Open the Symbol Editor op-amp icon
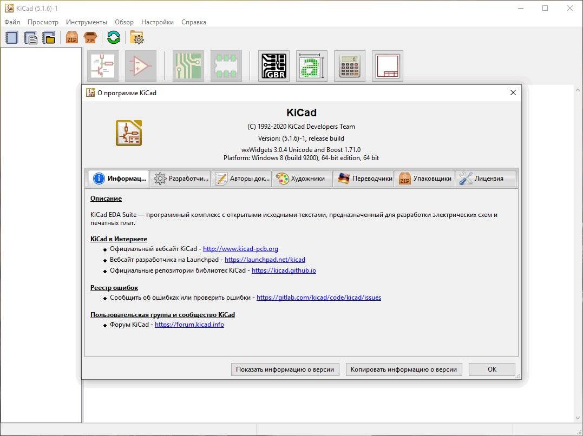The width and height of the screenshot is (583, 436). coord(141,66)
